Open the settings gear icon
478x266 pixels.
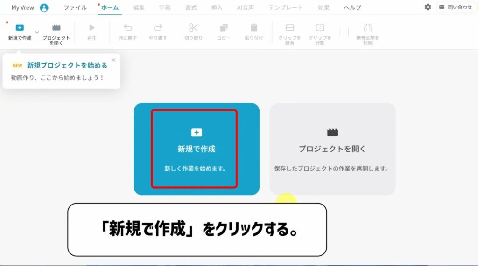coord(428,7)
